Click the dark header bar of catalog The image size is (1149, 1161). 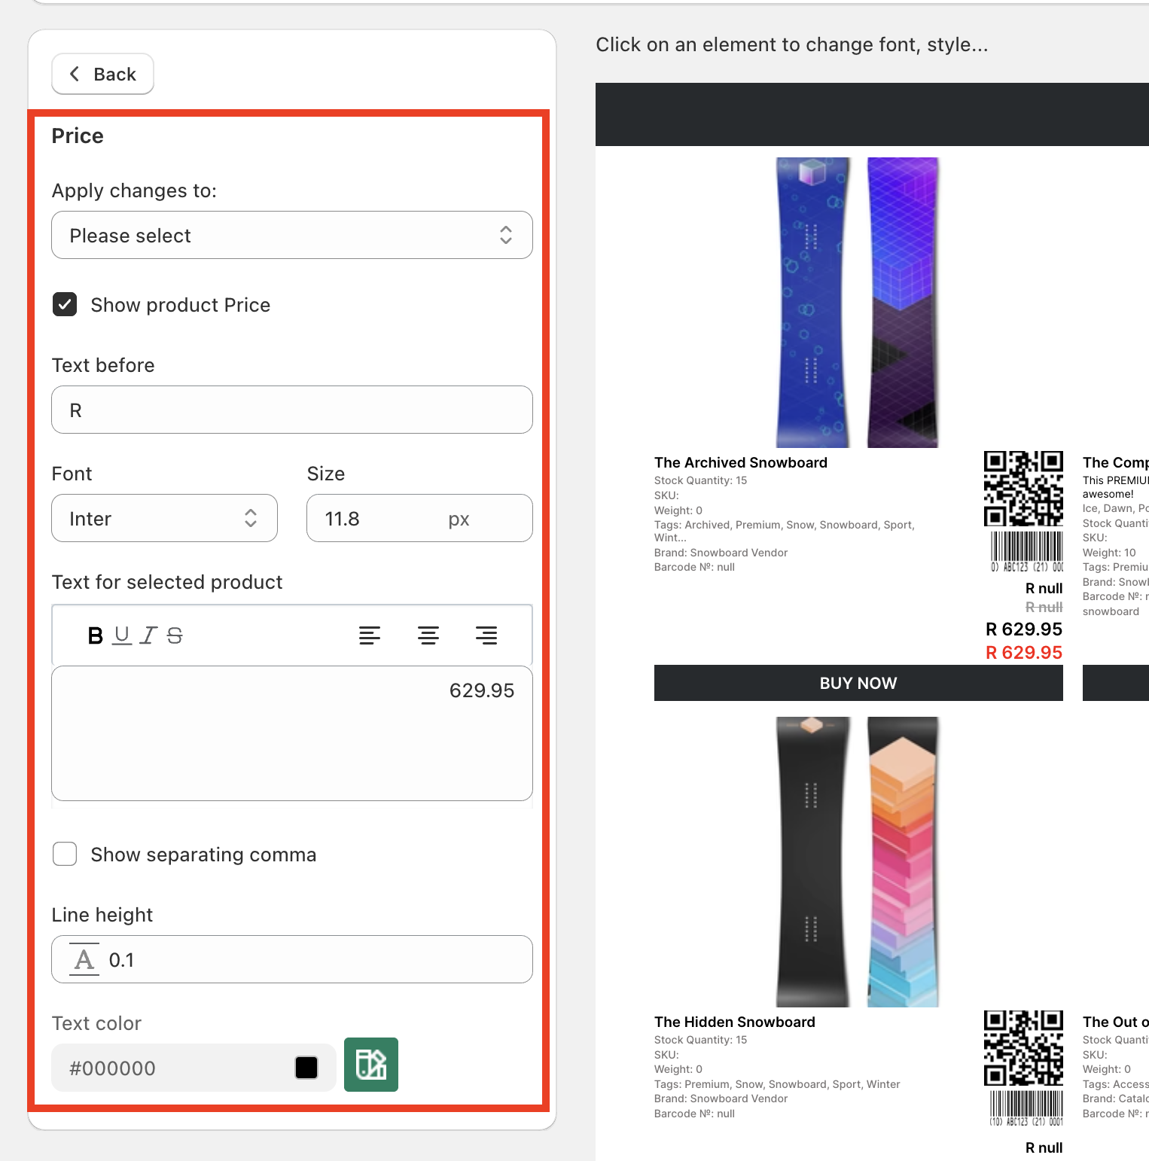(x=872, y=114)
